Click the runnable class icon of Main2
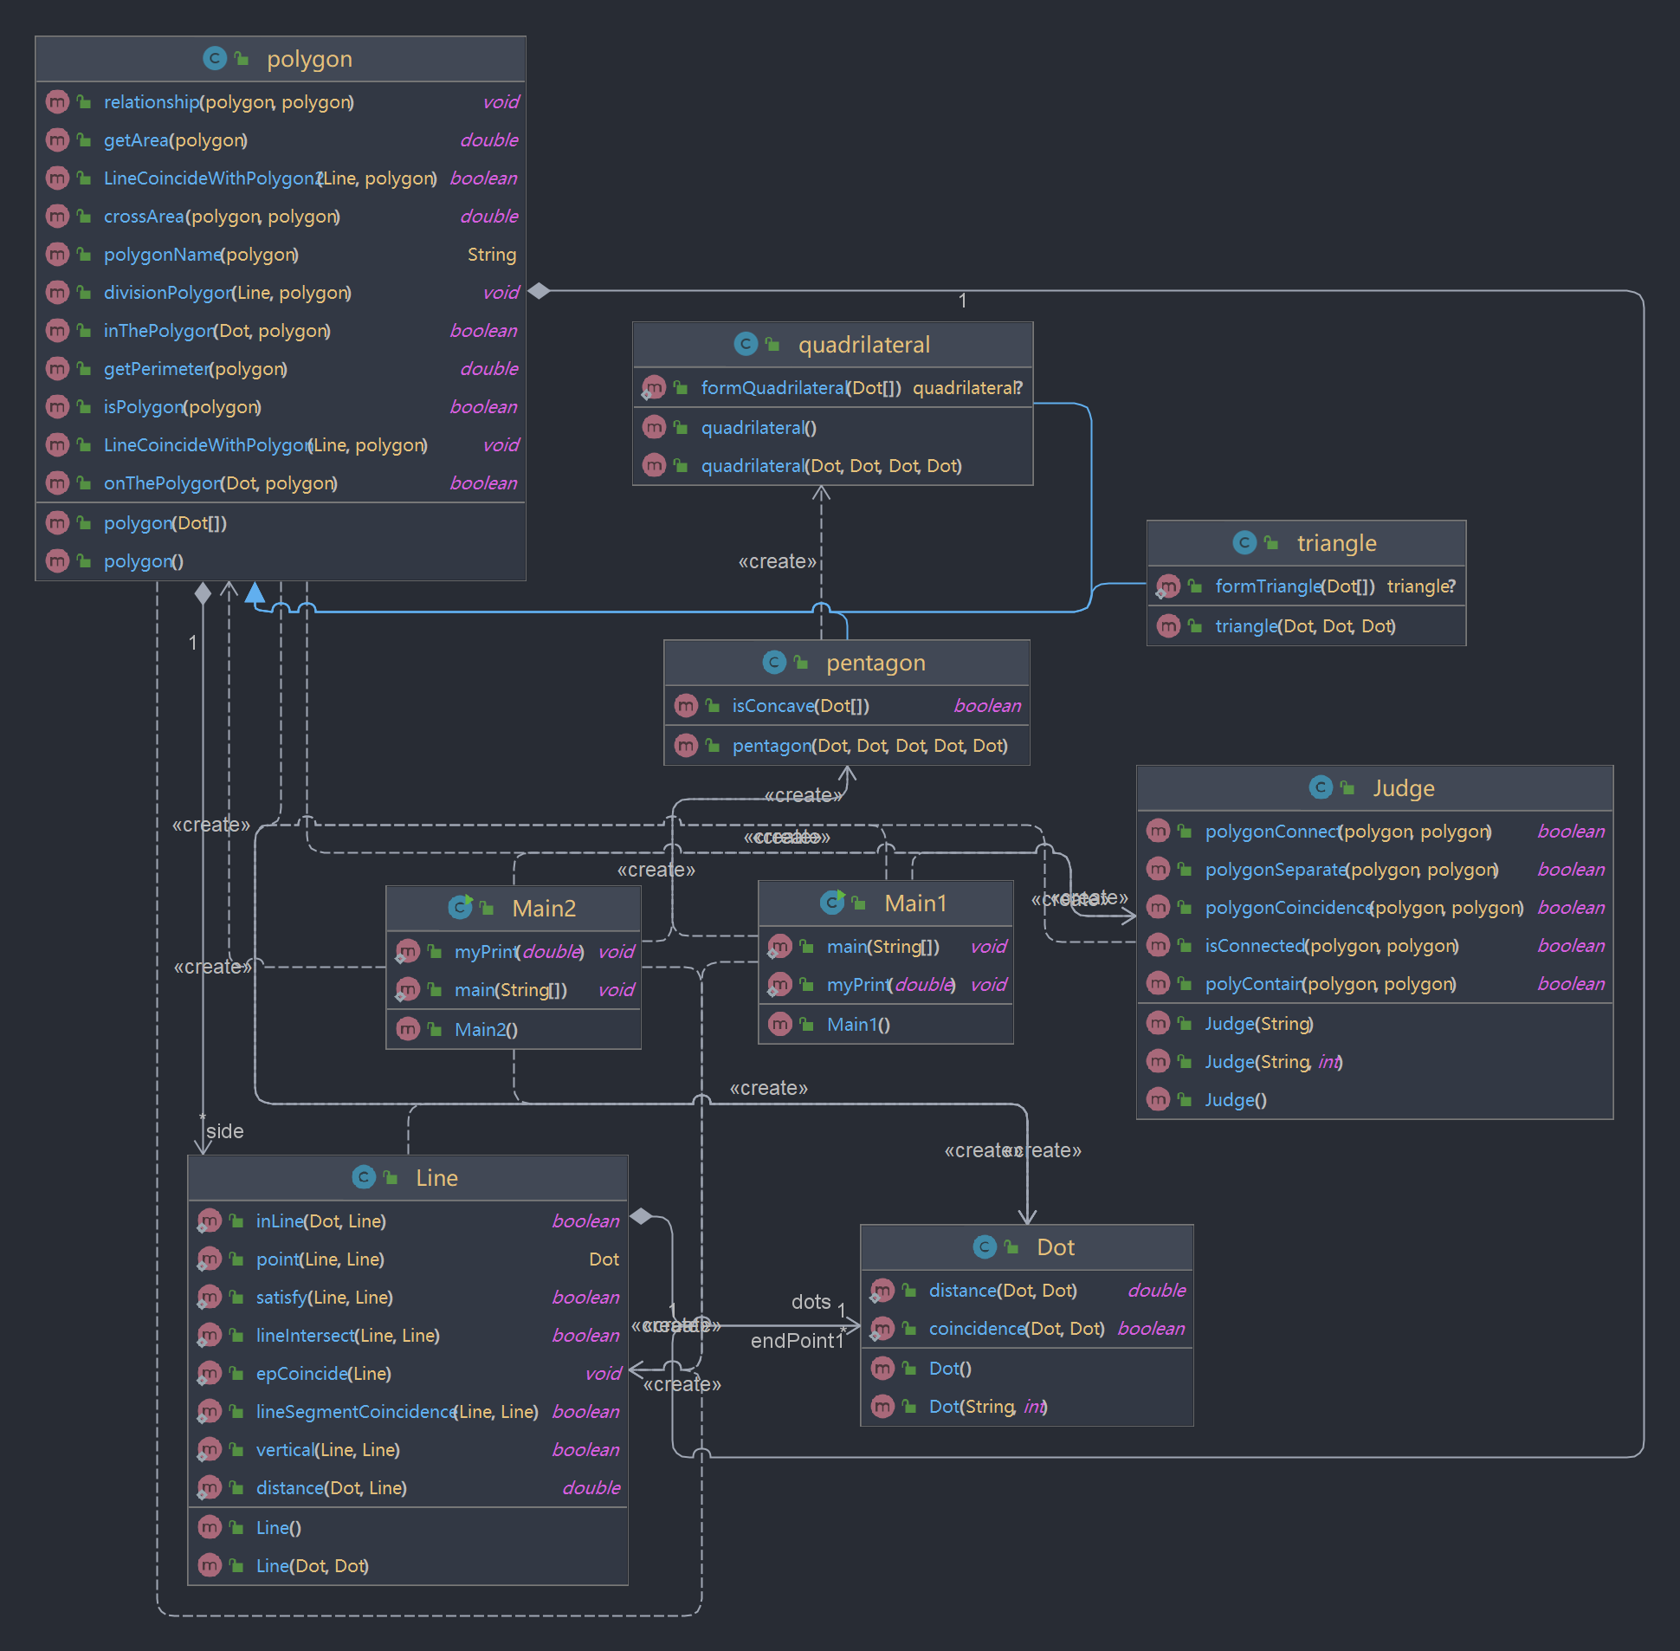 pyautogui.click(x=460, y=908)
